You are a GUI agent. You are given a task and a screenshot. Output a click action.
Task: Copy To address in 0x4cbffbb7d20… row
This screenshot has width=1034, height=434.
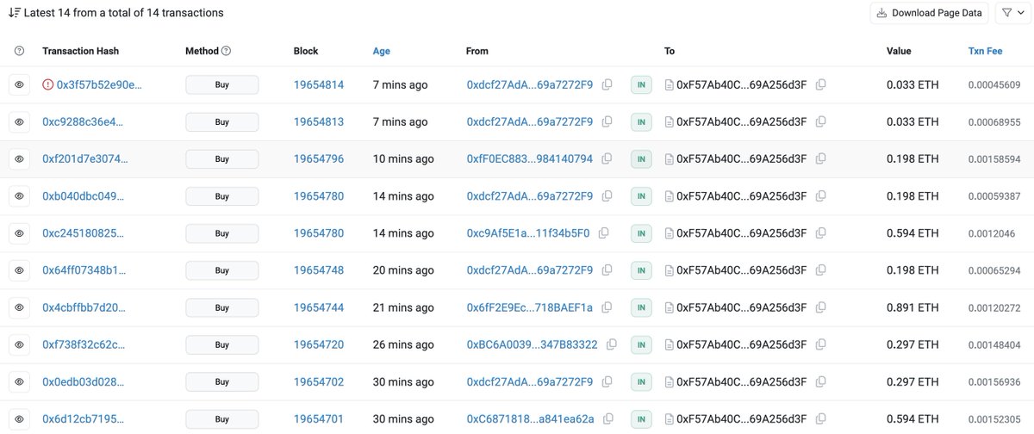click(x=821, y=307)
